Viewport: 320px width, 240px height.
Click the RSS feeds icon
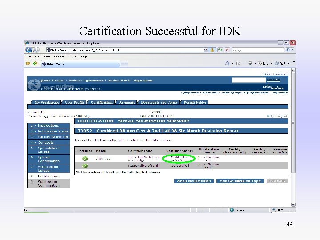tap(238, 64)
